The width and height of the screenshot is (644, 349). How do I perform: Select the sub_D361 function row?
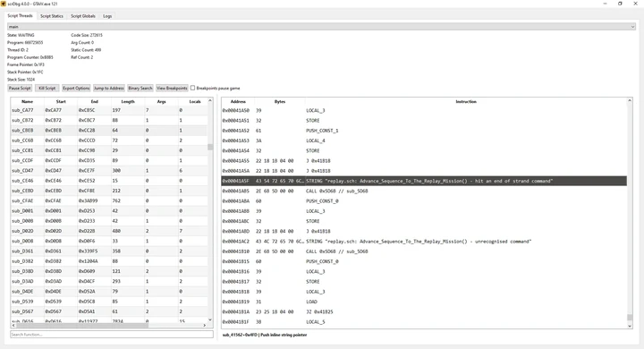109,251
